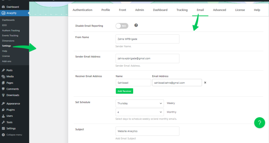Open Add-ons submenu item

coord(7,61)
